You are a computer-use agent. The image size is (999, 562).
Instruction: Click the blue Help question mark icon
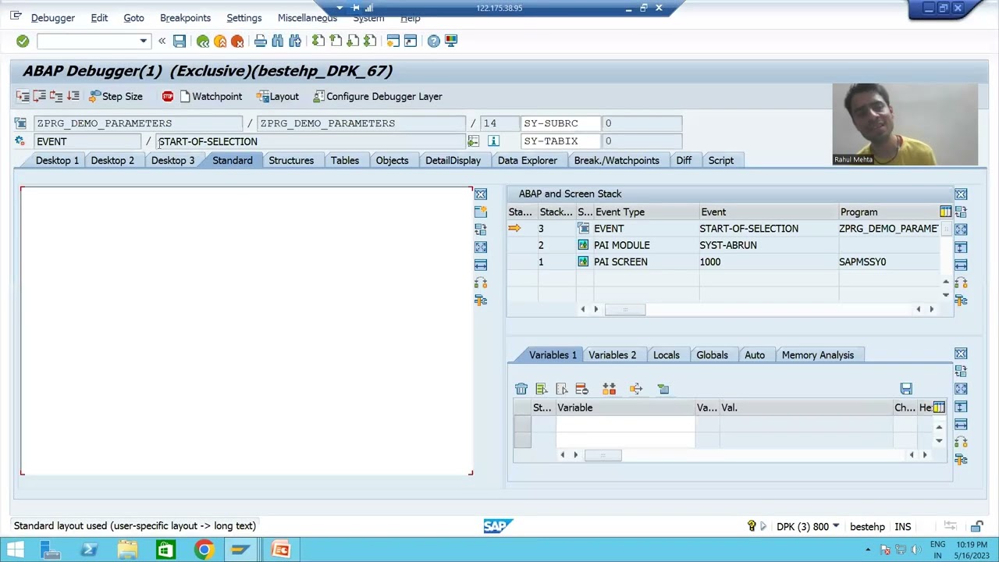click(434, 41)
